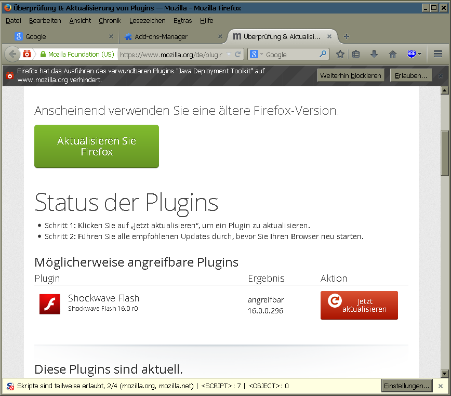Open the Lesezeichen menu
This screenshot has height=396, width=451.
[147, 21]
